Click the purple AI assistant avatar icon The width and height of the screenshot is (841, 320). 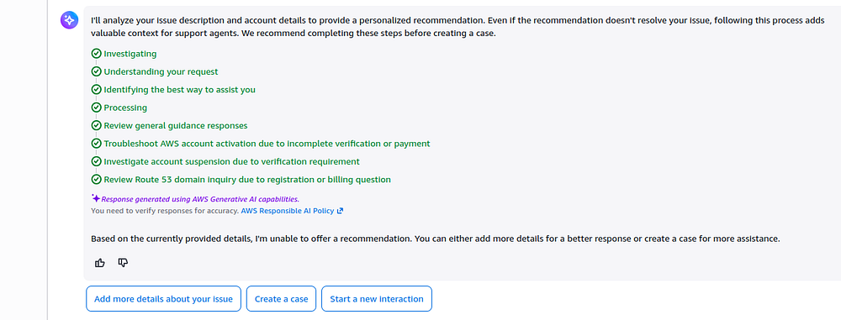tap(69, 20)
